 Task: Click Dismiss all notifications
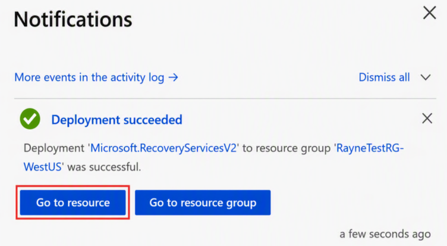click(x=384, y=77)
